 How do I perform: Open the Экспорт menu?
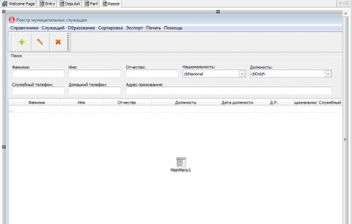click(134, 28)
